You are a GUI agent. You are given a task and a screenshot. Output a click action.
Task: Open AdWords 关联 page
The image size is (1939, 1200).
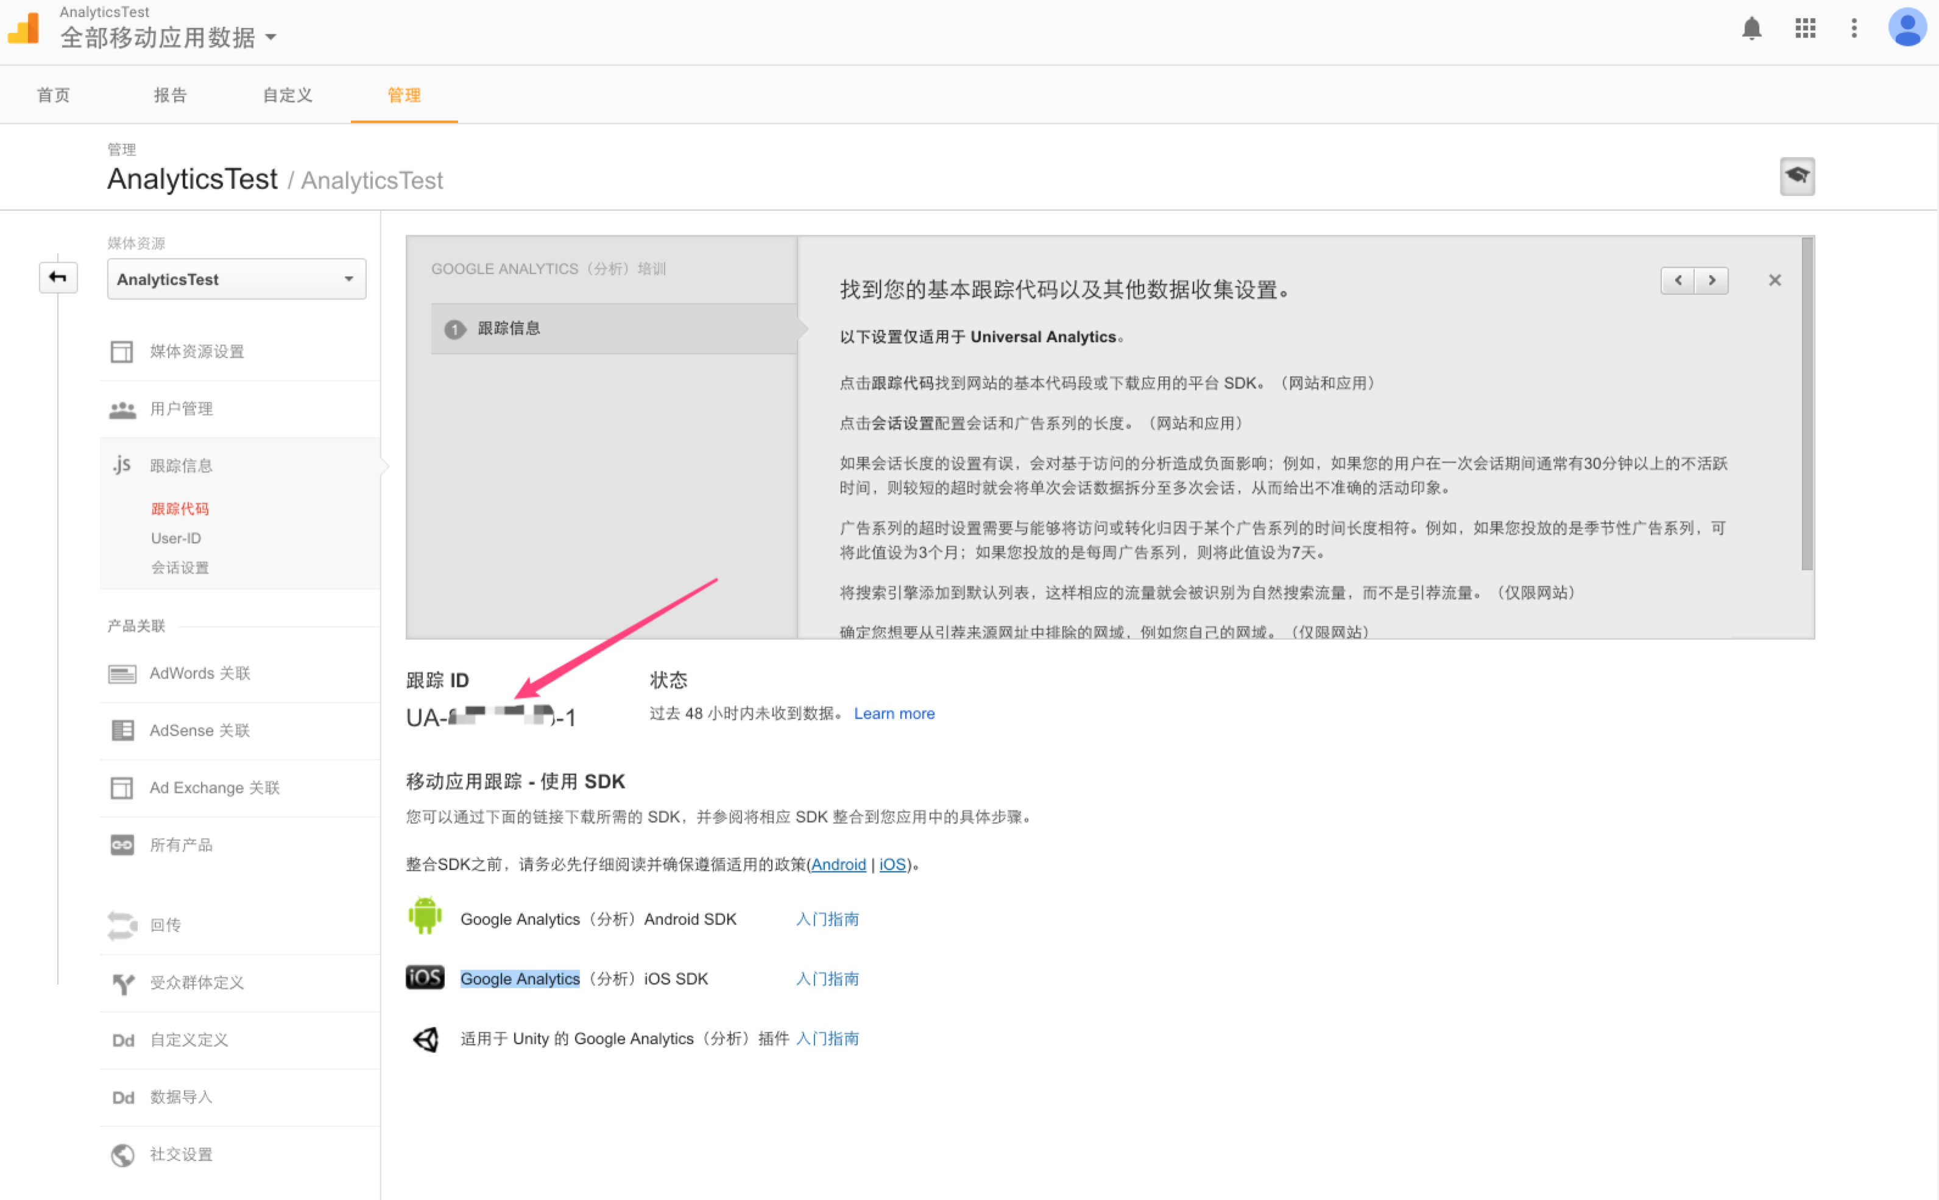tap(200, 674)
